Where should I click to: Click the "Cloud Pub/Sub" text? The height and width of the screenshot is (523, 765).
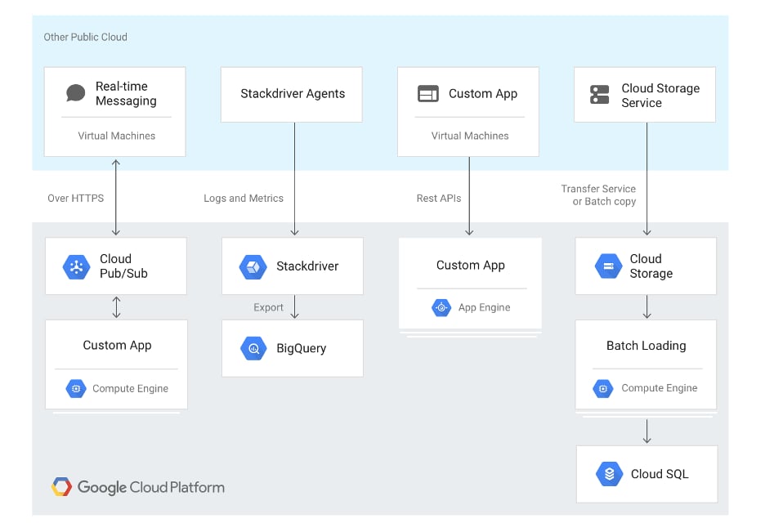pyautogui.click(x=123, y=266)
